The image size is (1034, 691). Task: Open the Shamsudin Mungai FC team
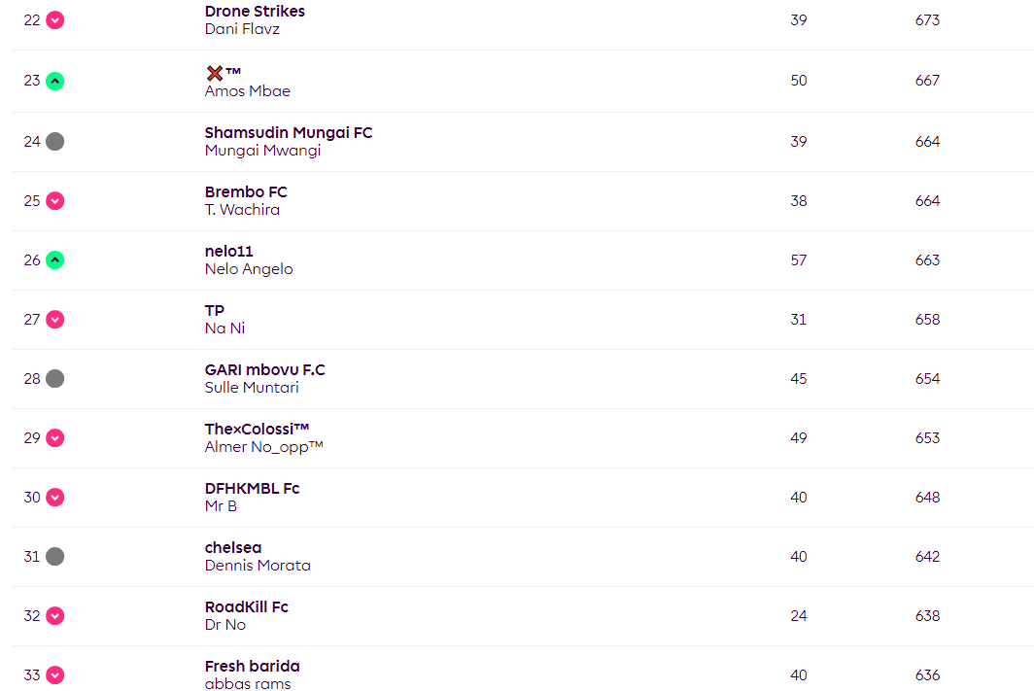[x=289, y=132]
